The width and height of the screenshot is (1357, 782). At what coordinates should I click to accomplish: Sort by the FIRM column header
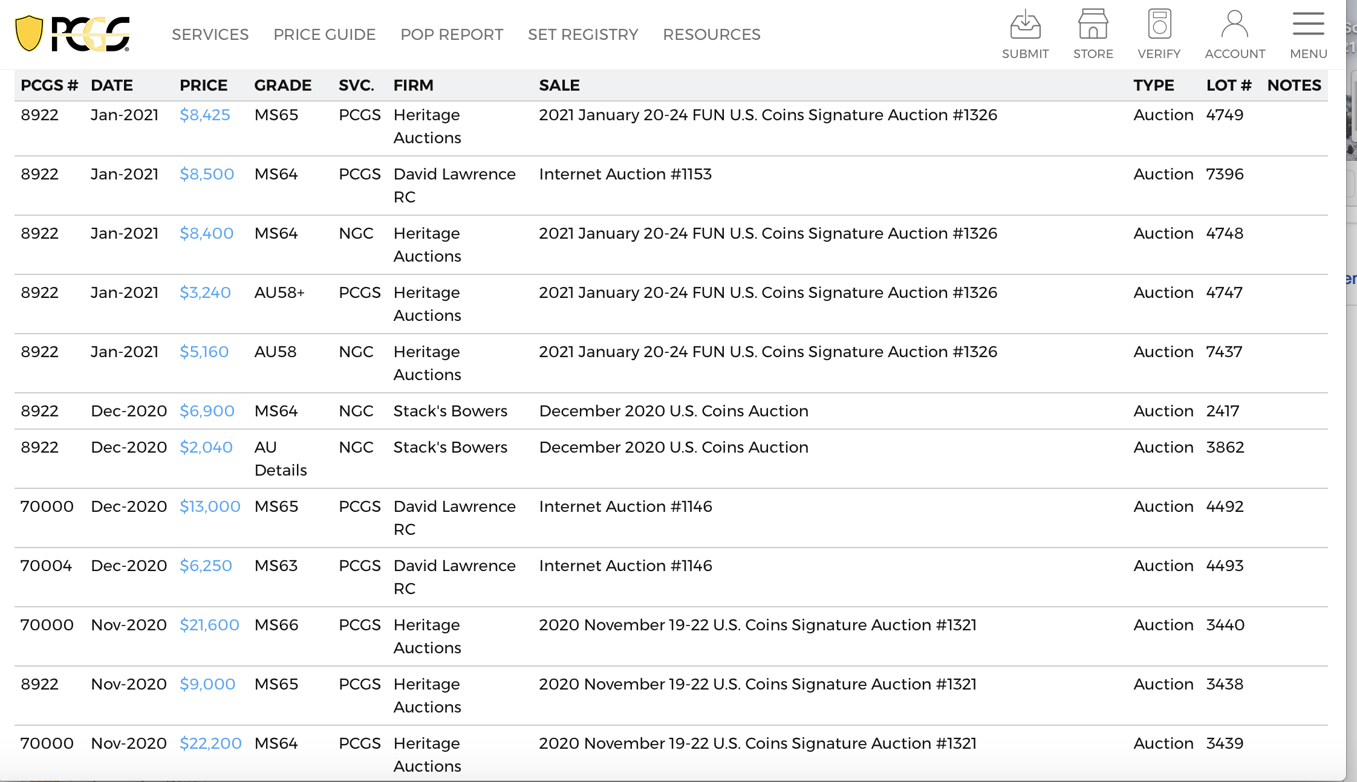click(x=414, y=85)
